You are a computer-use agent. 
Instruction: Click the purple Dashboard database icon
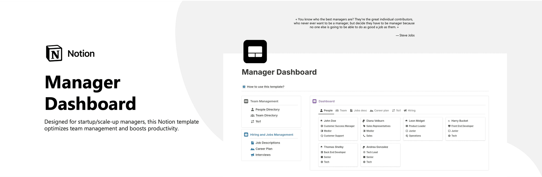coord(314,101)
